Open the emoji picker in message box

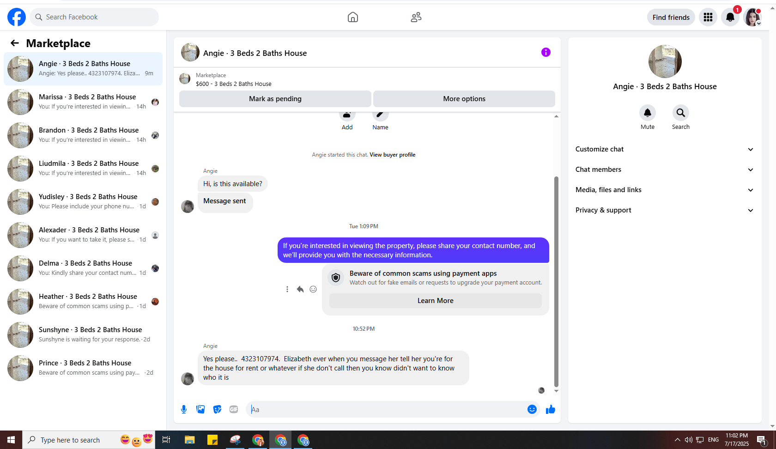532,409
